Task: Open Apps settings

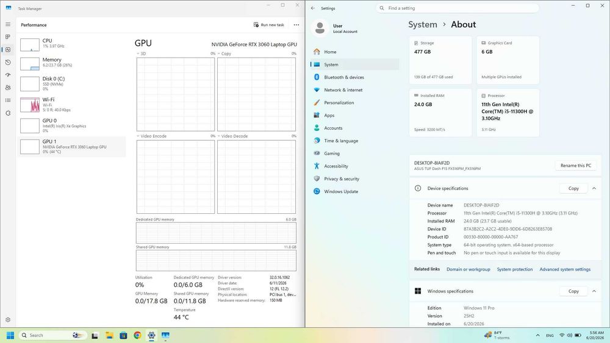Action: [x=355, y=115]
